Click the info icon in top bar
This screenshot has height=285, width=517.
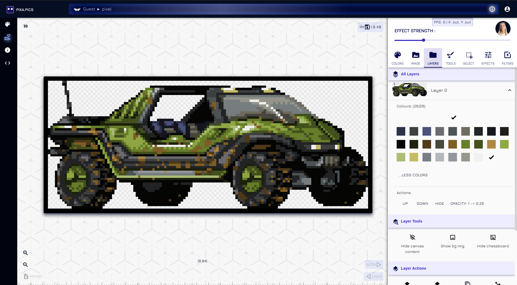coord(492,9)
